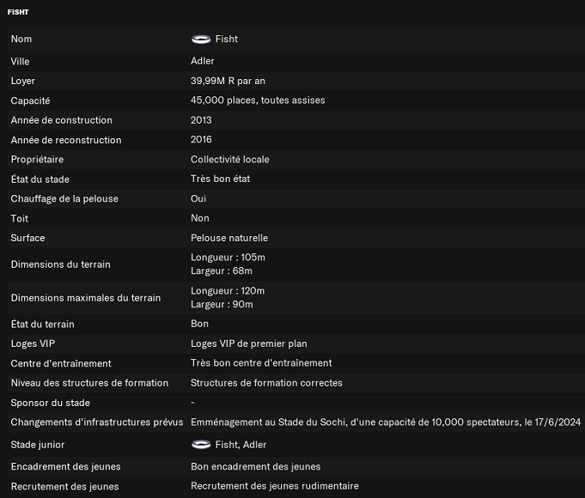
Task: Select the 'Très bon état' stadium condition value
Action: pyautogui.click(x=220, y=179)
